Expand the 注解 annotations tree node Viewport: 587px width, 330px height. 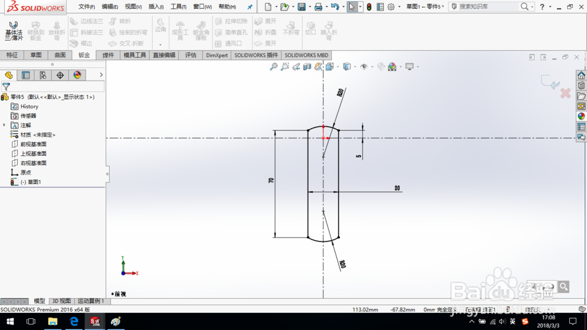point(4,125)
